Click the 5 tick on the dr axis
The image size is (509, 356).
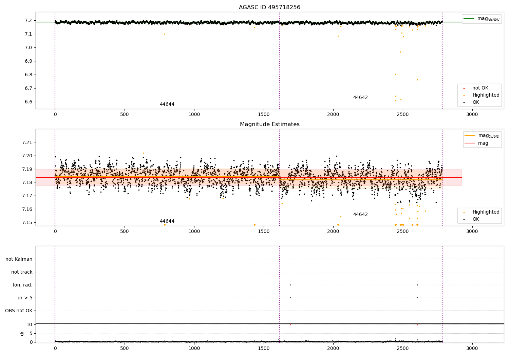(31, 334)
